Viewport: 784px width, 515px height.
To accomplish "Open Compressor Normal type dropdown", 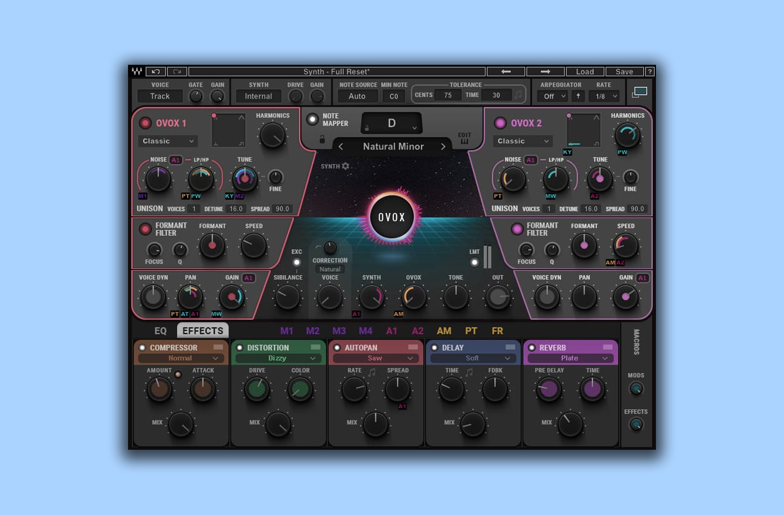I will 180,358.
